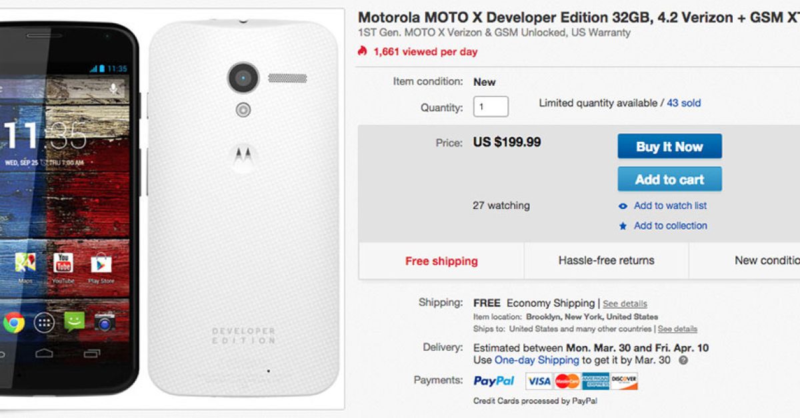The image size is (800, 418).
Task: Click the PayPal logo
Action: click(494, 381)
